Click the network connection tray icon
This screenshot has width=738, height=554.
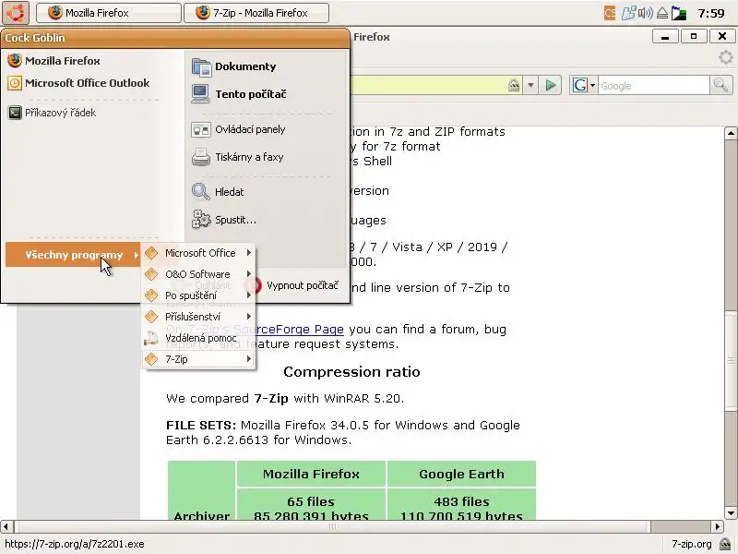pyautogui.click(x=628, y=13)
